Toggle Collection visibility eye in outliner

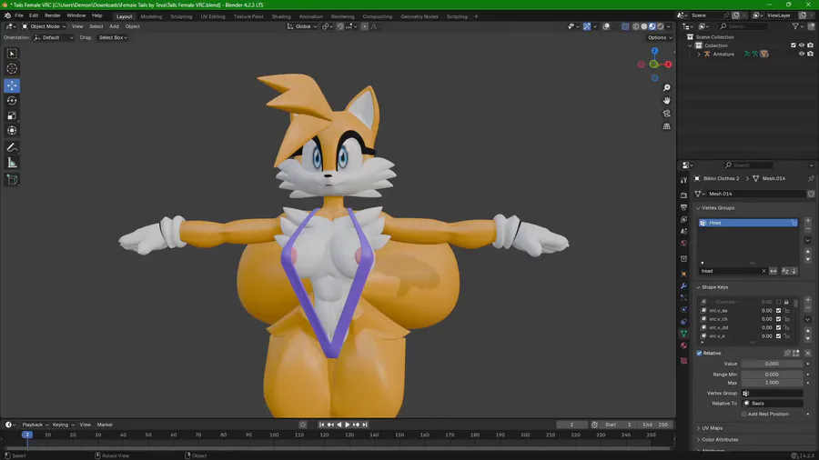click(x=802, y=45)
